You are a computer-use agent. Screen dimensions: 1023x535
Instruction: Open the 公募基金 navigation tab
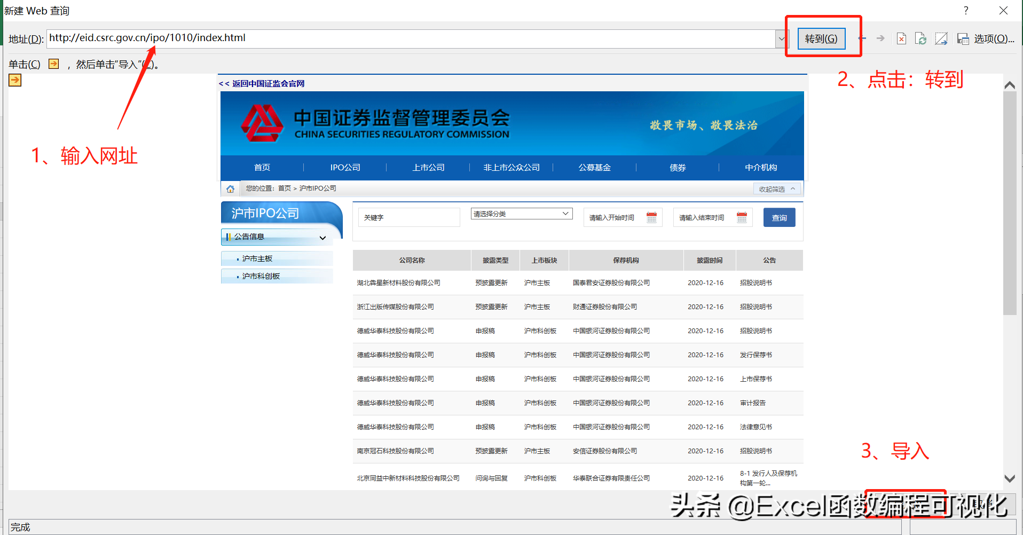[594, 167]
